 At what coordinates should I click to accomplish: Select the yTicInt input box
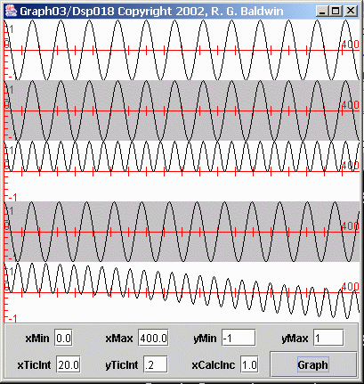[x=156, y=364]
